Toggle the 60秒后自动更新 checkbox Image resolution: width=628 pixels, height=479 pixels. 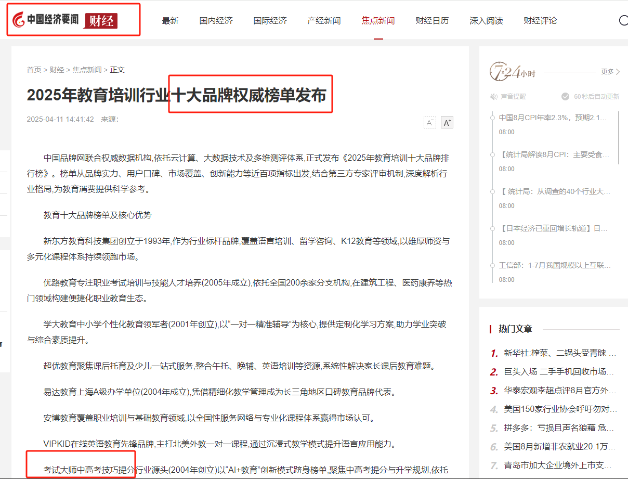pyautogui.click(x=565, y=96)
